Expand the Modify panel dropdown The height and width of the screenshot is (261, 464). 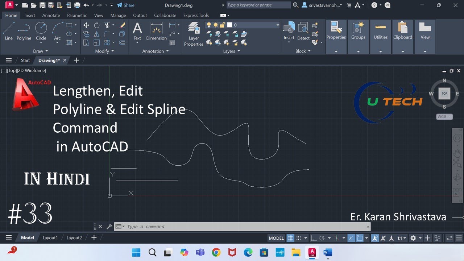point(104,51)
